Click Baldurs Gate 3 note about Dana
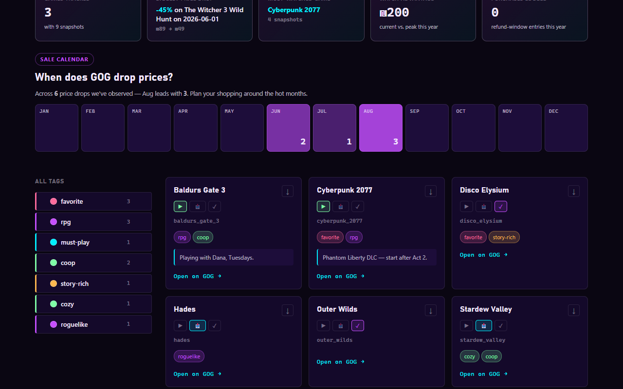This screenshot has height=389, width=623. click(234, 258)
